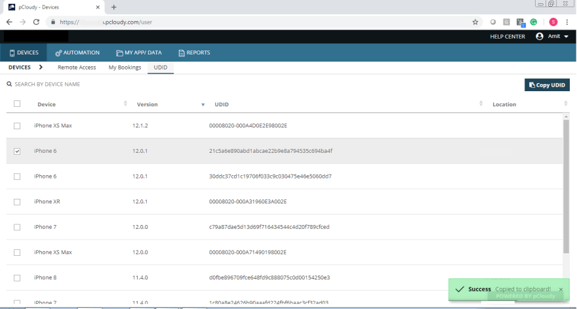
Task: Check the iPhone XR checkbox
Action: point(17,202)
